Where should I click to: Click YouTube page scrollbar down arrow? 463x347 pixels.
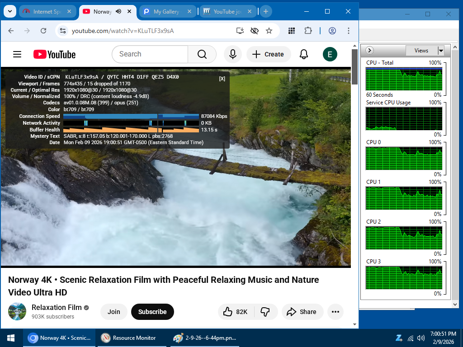point(354,324)
